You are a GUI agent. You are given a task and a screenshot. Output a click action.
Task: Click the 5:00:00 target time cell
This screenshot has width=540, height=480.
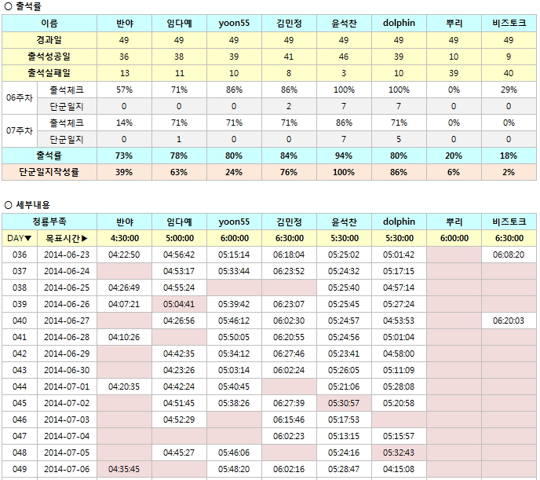(x=179, y=238)
